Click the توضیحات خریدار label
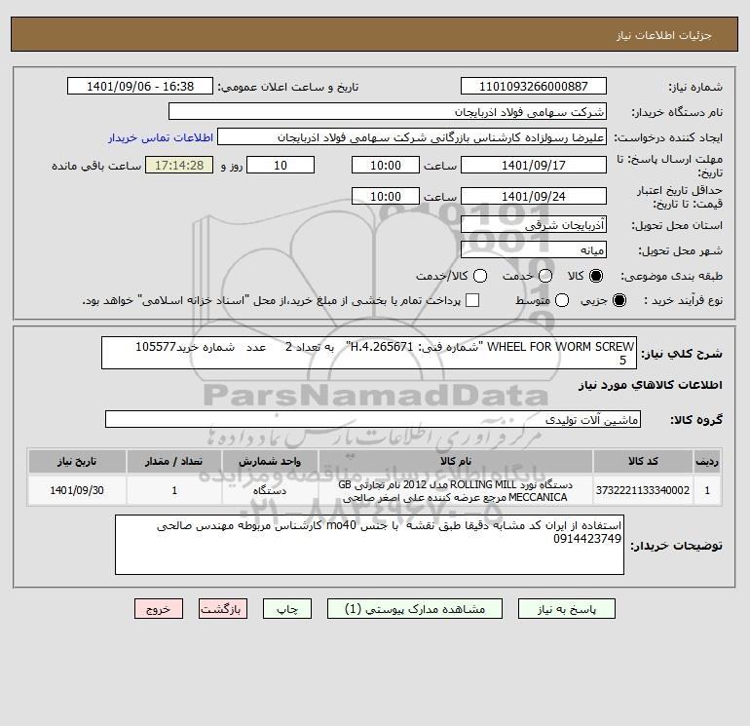This screenshot has height=726, width=750. 676,546
